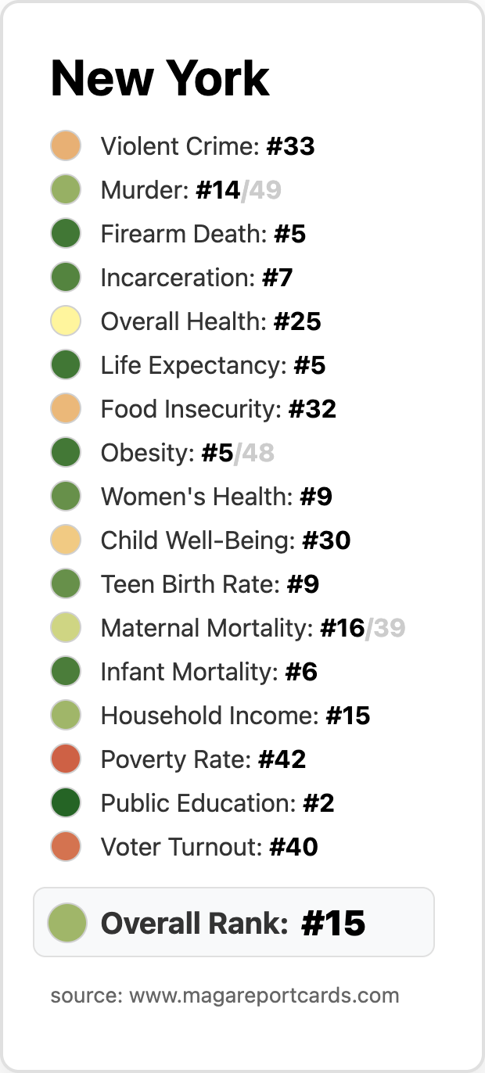Click the orange Violent Crime indicator dot
Viewport: 485px width, 1073px height.
(66, 146)
